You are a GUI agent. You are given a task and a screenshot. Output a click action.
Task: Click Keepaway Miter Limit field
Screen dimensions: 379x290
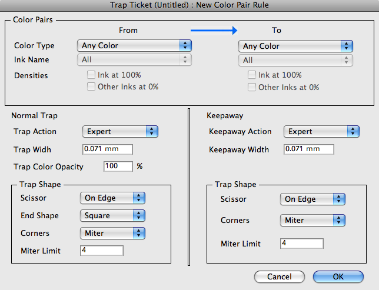click(x=301, y=244)
